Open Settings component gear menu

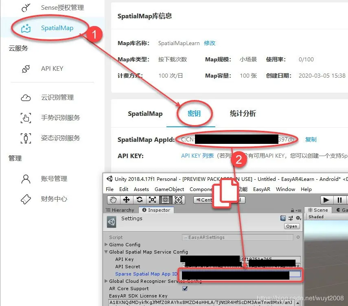pyautogui.click(x=298, y=218)
